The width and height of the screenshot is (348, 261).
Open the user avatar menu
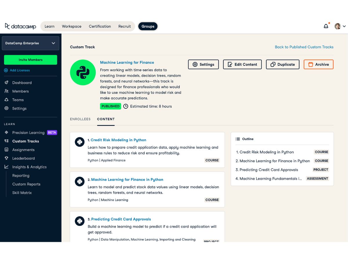(x=338, y=26)
